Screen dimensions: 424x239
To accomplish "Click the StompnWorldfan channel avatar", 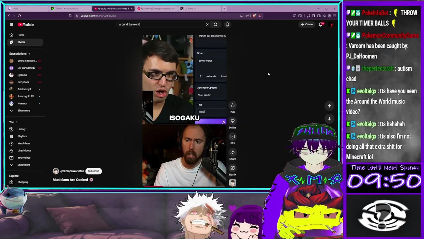I will (x=56, y=171).
